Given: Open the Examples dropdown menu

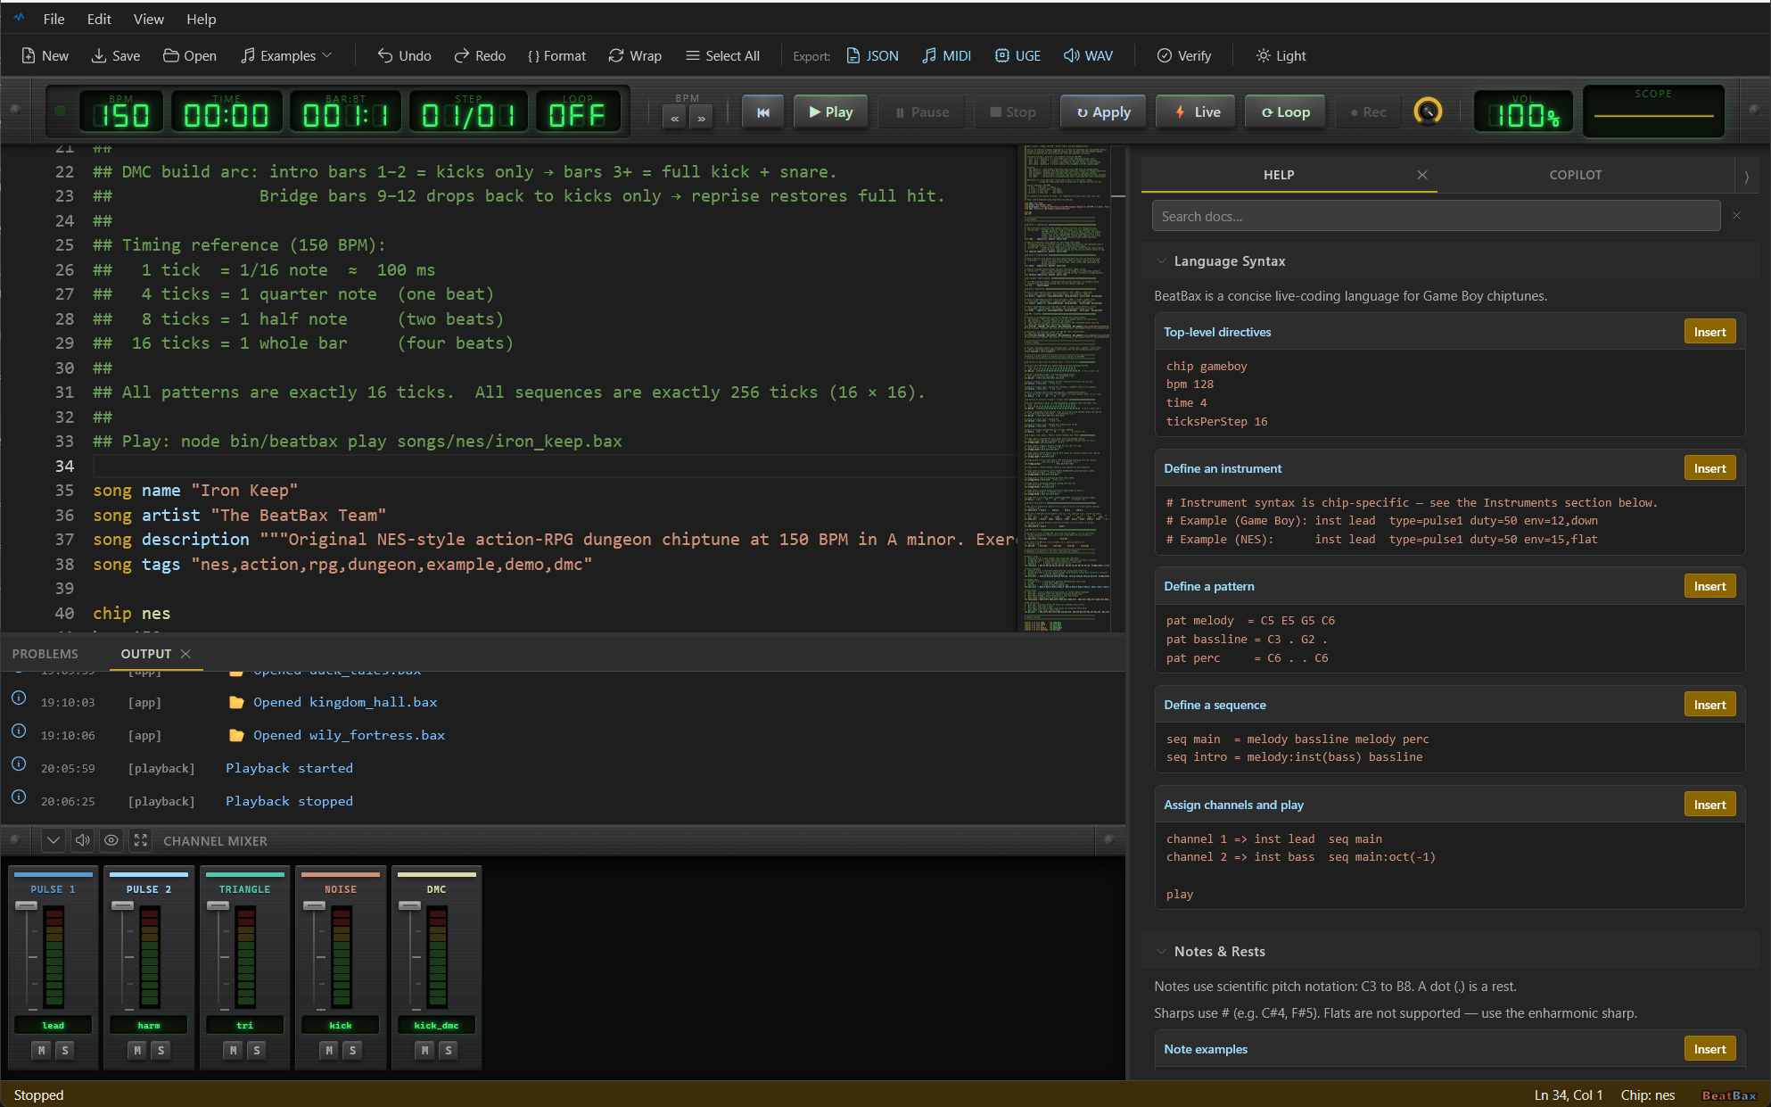Looking at the screenshot, I should [286, 55].
